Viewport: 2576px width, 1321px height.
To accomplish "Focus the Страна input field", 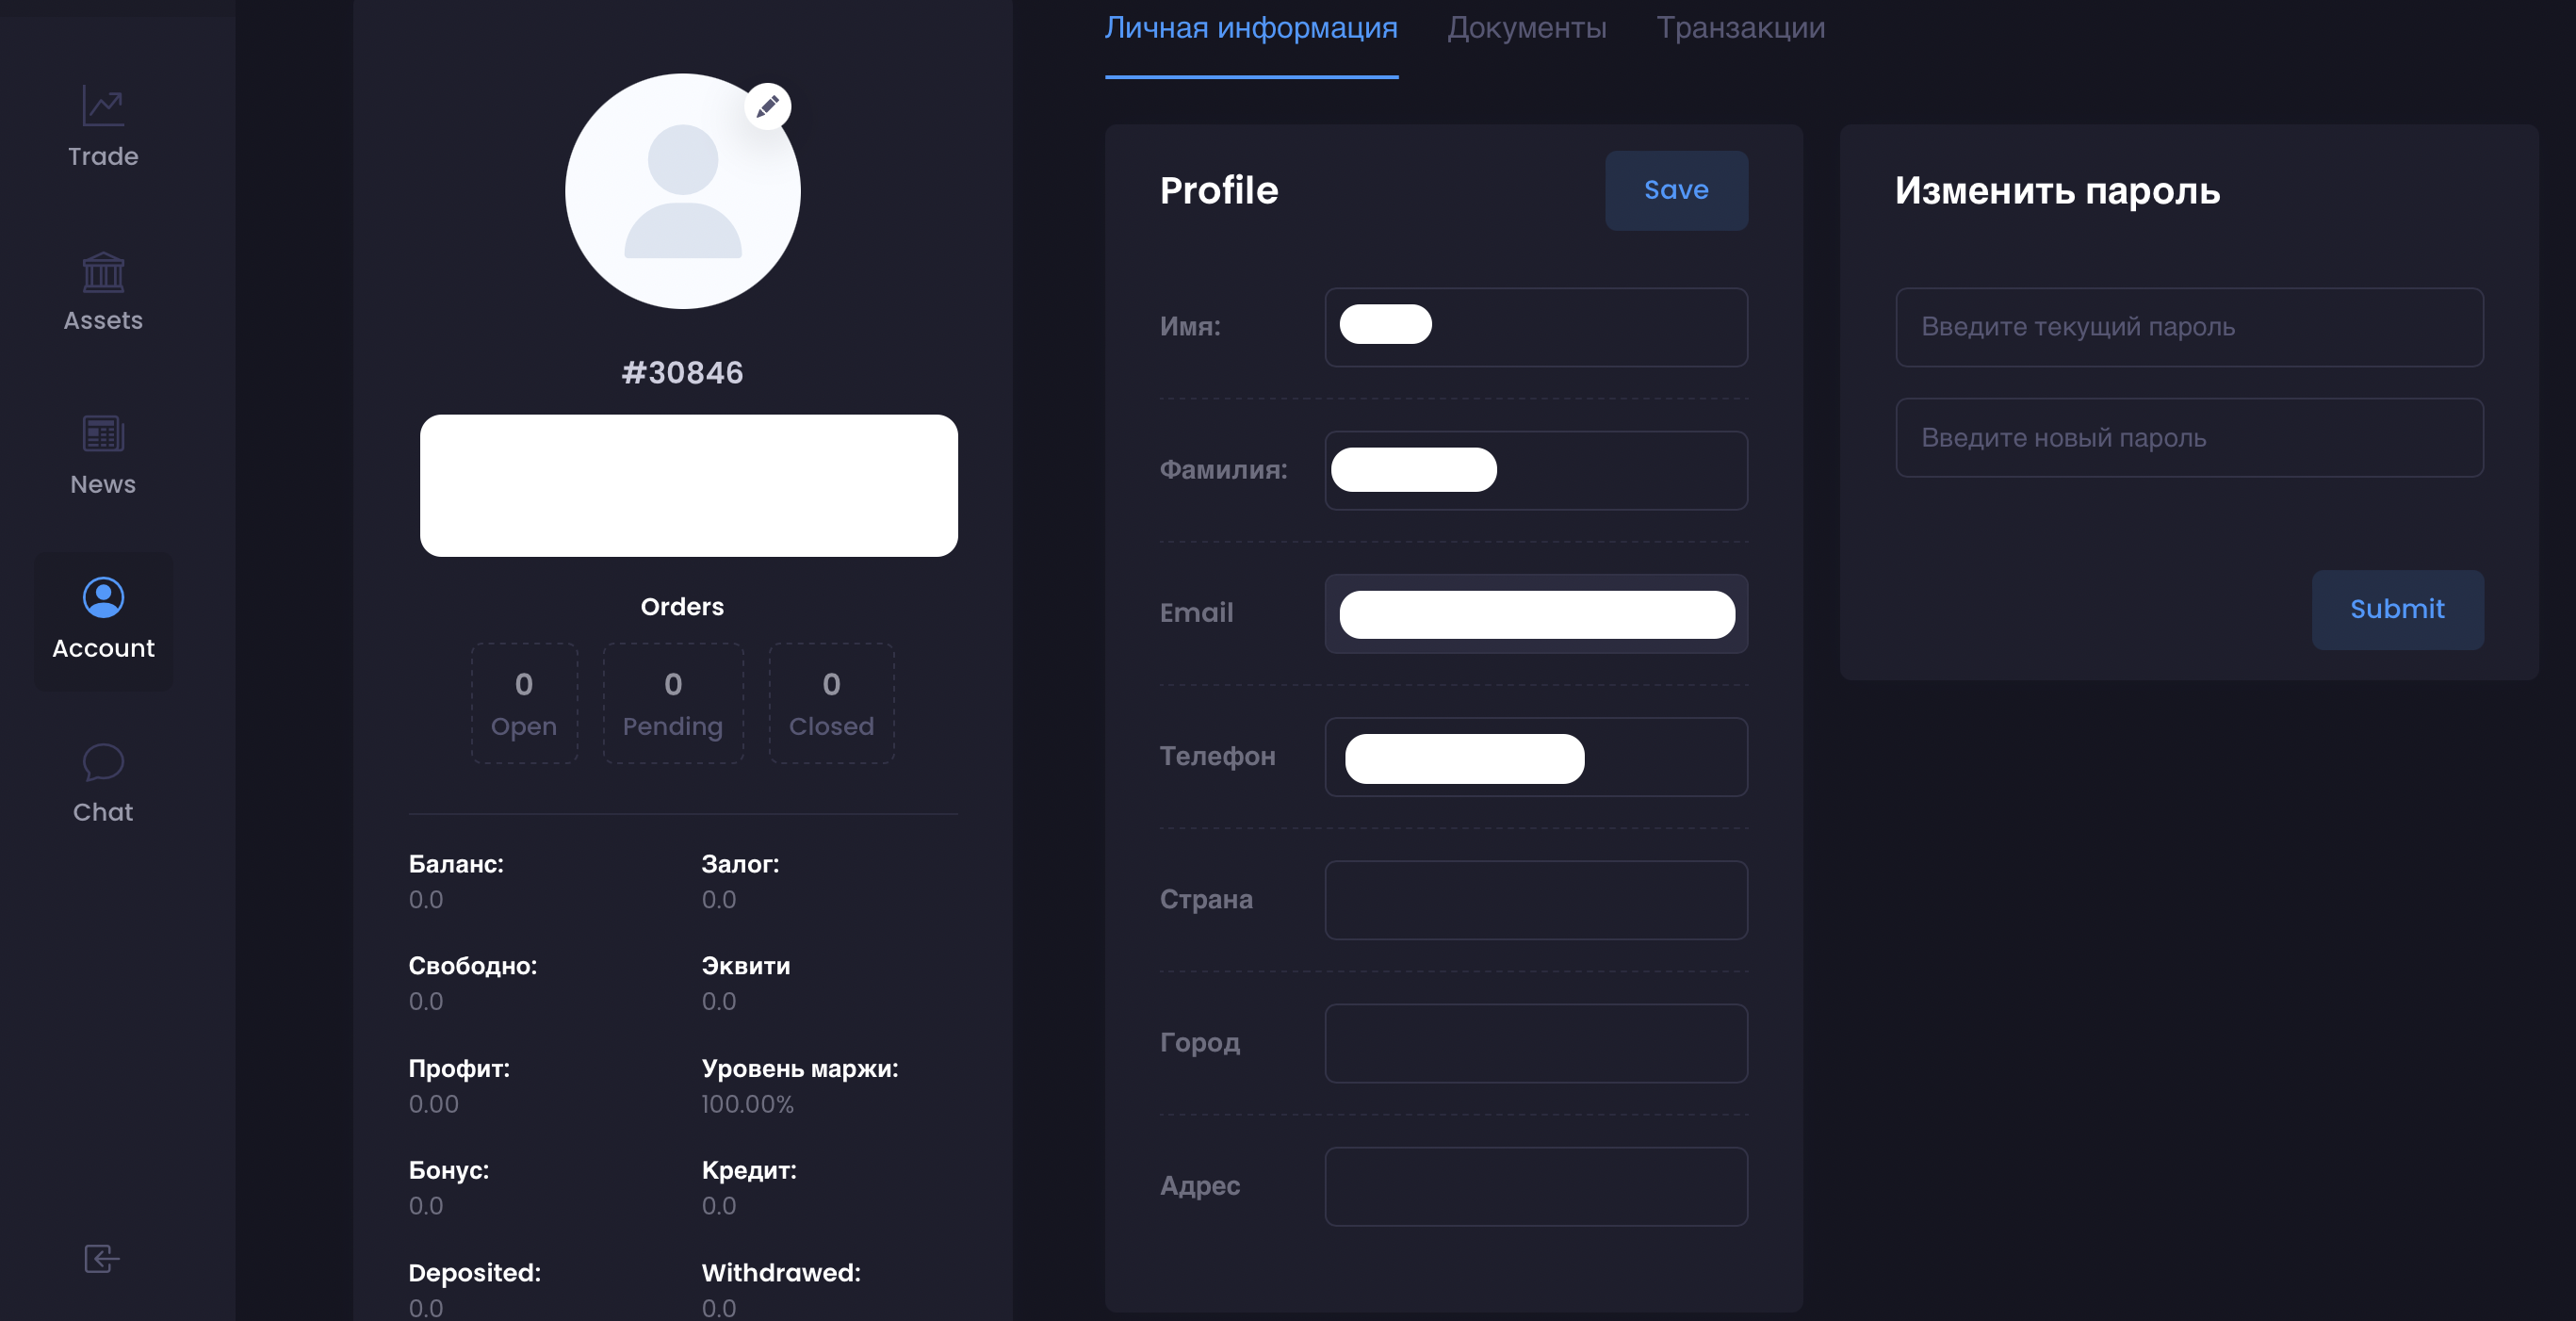I will 1536,900.
